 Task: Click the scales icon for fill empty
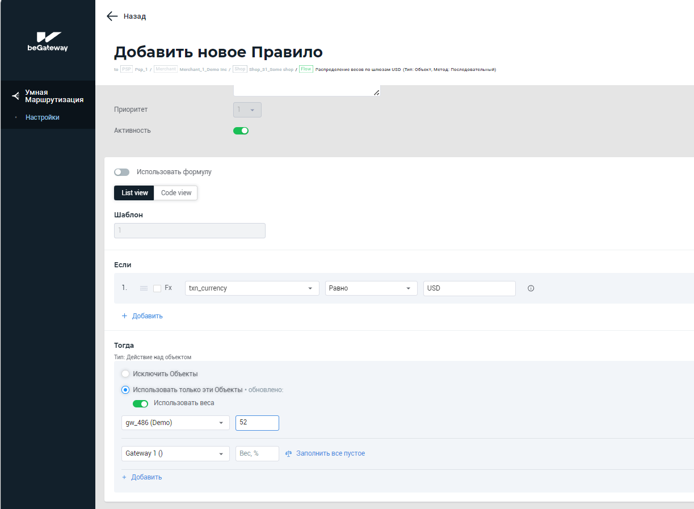click(x=288, y=454)
